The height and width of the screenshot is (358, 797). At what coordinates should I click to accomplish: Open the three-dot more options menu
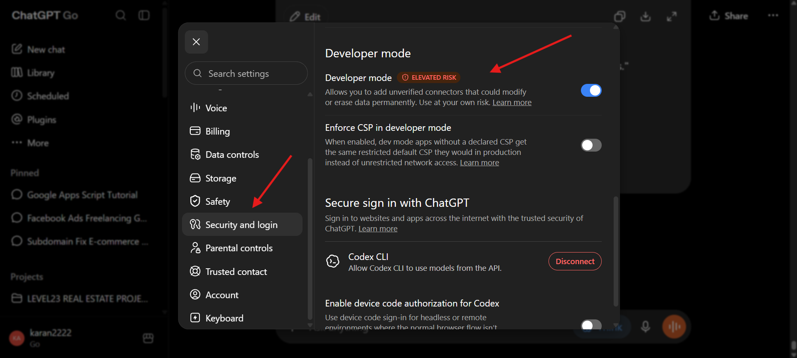[x=773, y=15]
